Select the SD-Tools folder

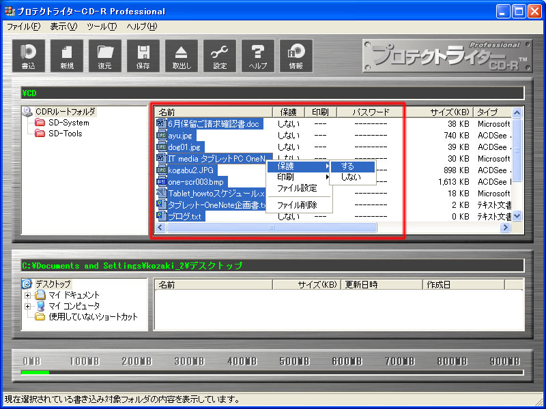(65, 134)
